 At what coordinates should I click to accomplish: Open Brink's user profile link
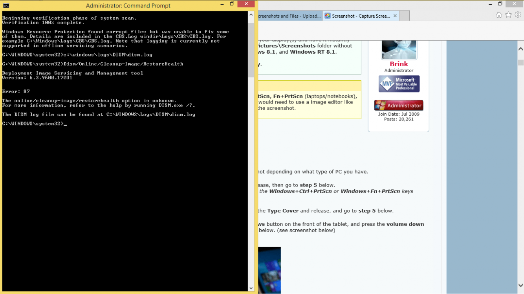point(399,64)
